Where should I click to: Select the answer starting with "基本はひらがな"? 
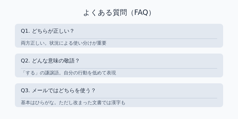click(73, 103)
